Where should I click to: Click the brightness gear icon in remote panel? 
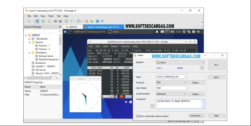(184, 31)
